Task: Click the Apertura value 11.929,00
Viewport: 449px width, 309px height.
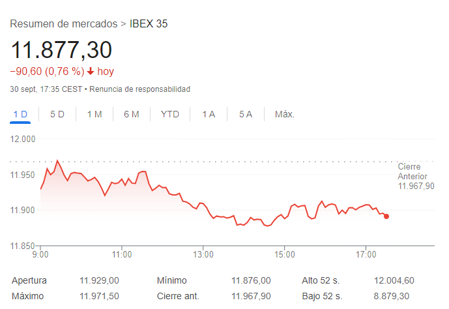Action: point(99,280)
